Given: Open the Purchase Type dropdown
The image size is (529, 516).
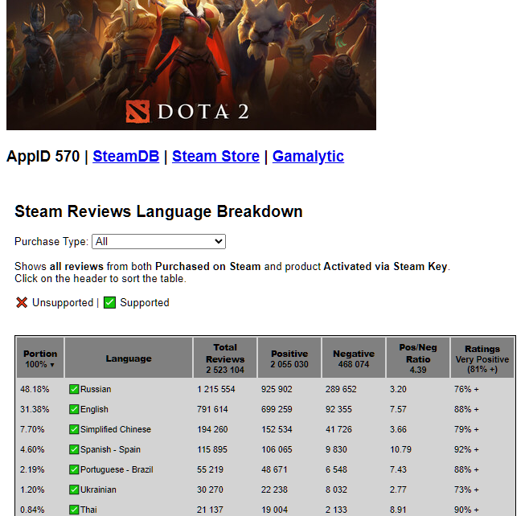Looking at the screenshot, I should coord(158,241).
